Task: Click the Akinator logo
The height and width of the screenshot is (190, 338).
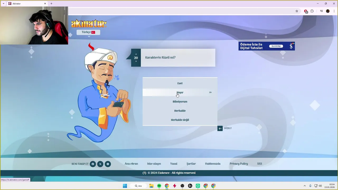Action: (x=89, y=23)
